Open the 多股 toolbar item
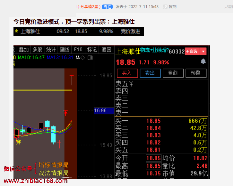The width and height of the screenshot is (233, 186). point(37,50)
